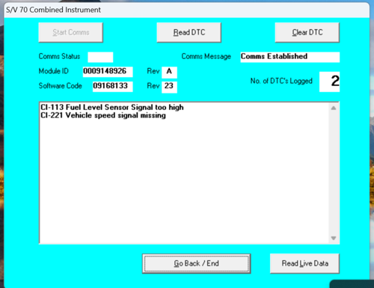374x288 pixels.
Task: Click the Module ID field 0009148926
Action: (x=108, y=72)
